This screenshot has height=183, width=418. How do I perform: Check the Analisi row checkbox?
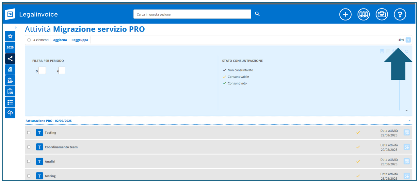coord(29,162)
